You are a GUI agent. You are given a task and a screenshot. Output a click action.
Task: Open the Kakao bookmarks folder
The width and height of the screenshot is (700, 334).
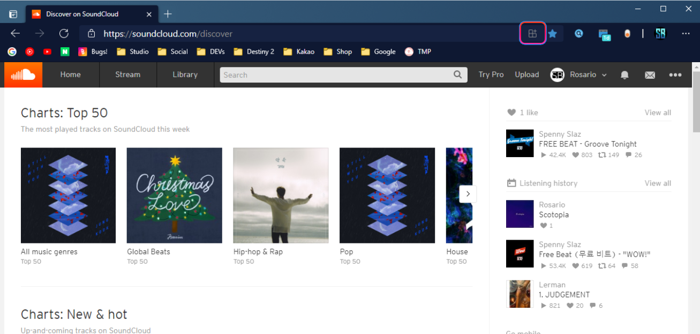click(x=299, y=51)
